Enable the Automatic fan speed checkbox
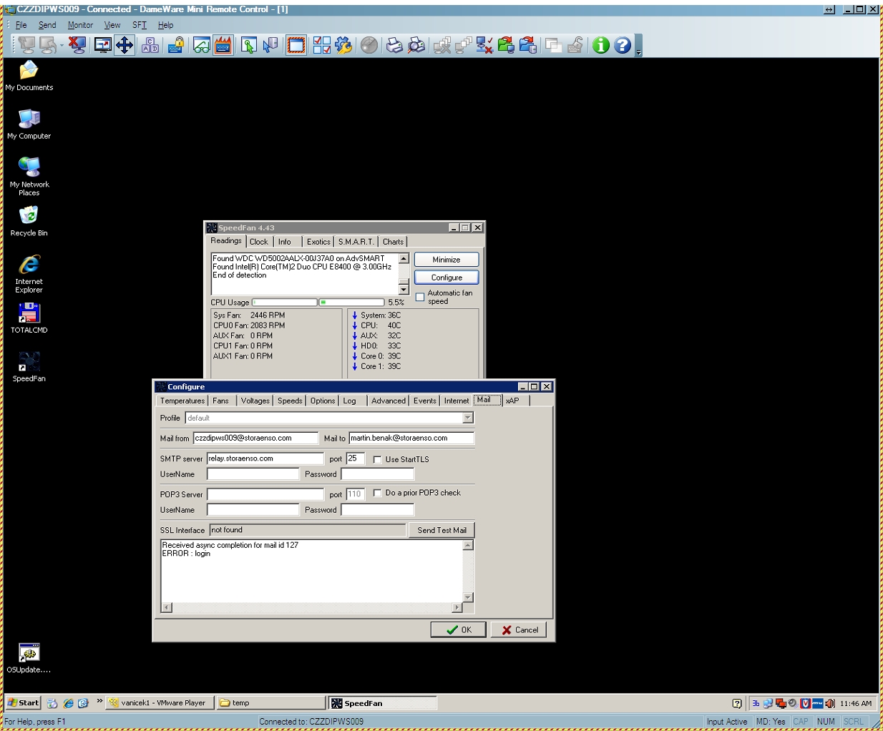Viewport: 883px width, 731px height. pos(420,297)
